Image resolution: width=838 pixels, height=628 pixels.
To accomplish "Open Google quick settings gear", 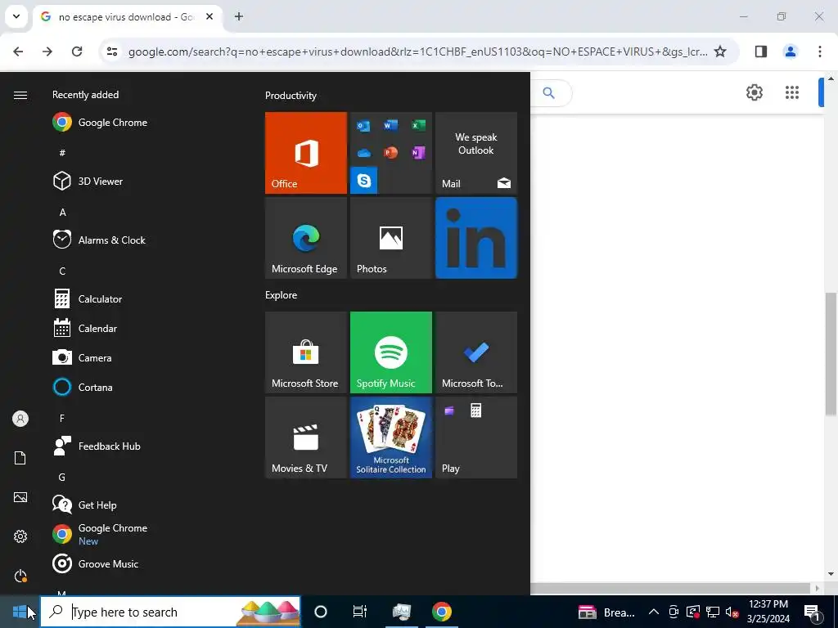I will click(x=755, y=92).
